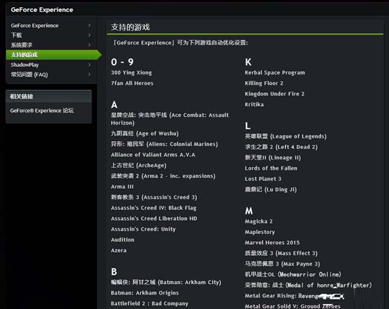Image resolution: width=389 pixels, height=309 pixels.
Task: Open GeForce® Experience 论坛 link
Action: [42, 111]
